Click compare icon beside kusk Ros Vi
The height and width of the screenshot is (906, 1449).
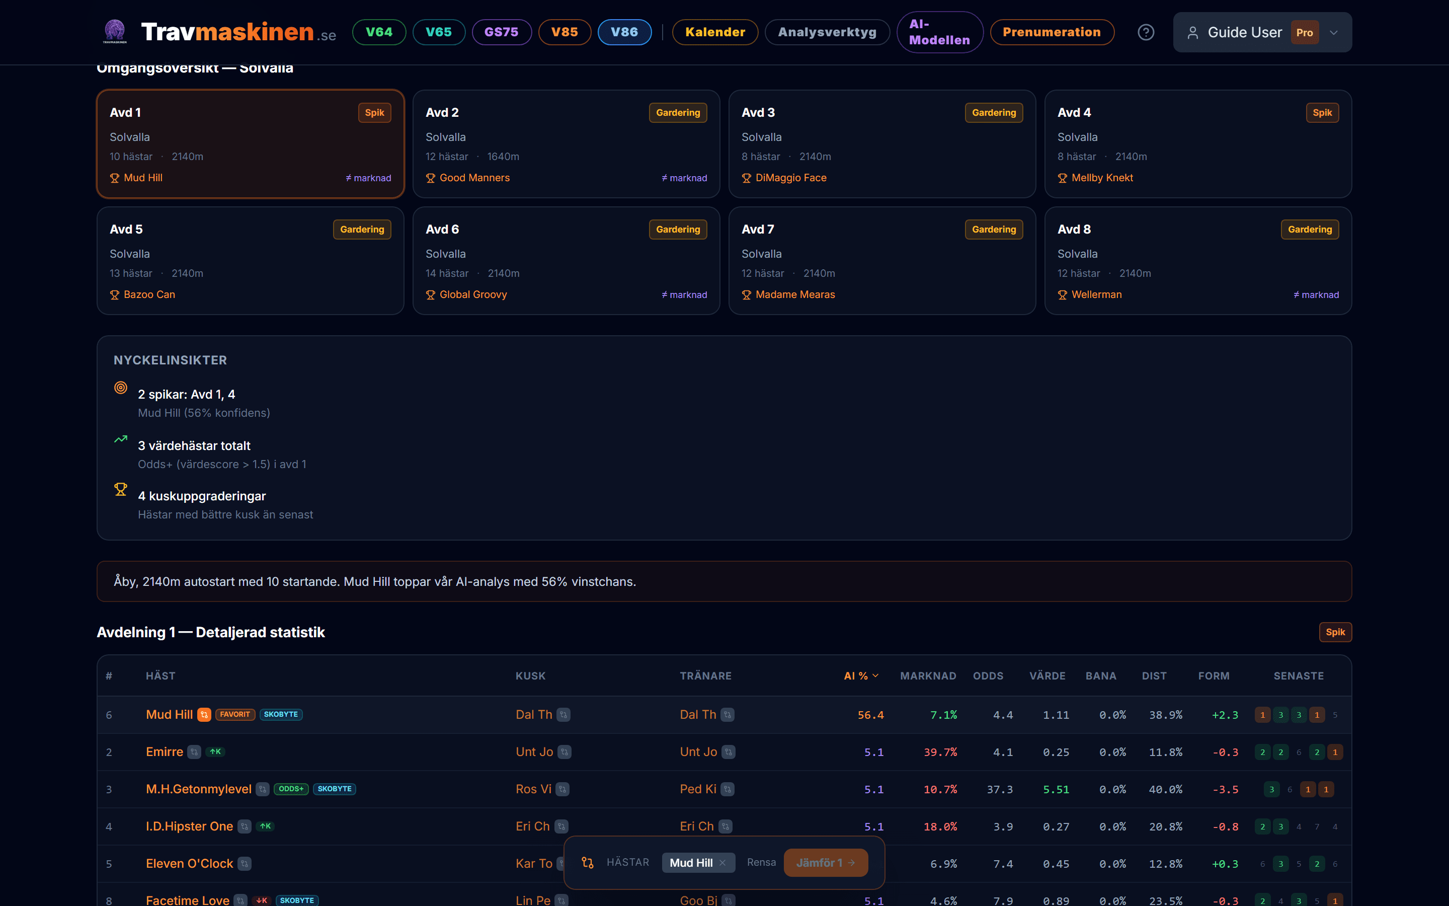562,789
